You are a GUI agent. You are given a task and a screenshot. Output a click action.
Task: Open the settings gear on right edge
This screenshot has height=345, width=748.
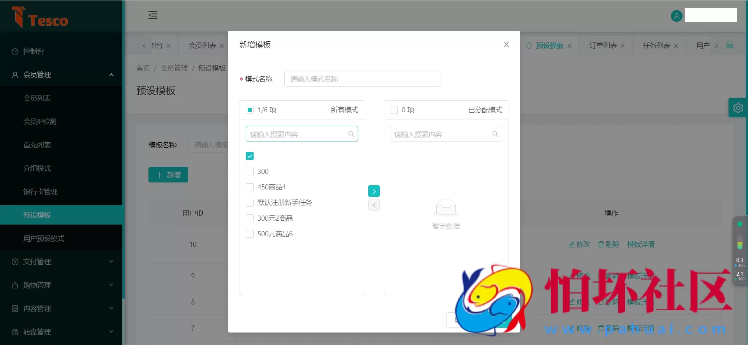[x=738, y=108]
